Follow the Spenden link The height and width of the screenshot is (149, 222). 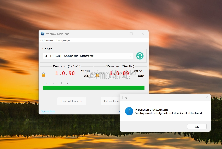[x=48, y=111]
